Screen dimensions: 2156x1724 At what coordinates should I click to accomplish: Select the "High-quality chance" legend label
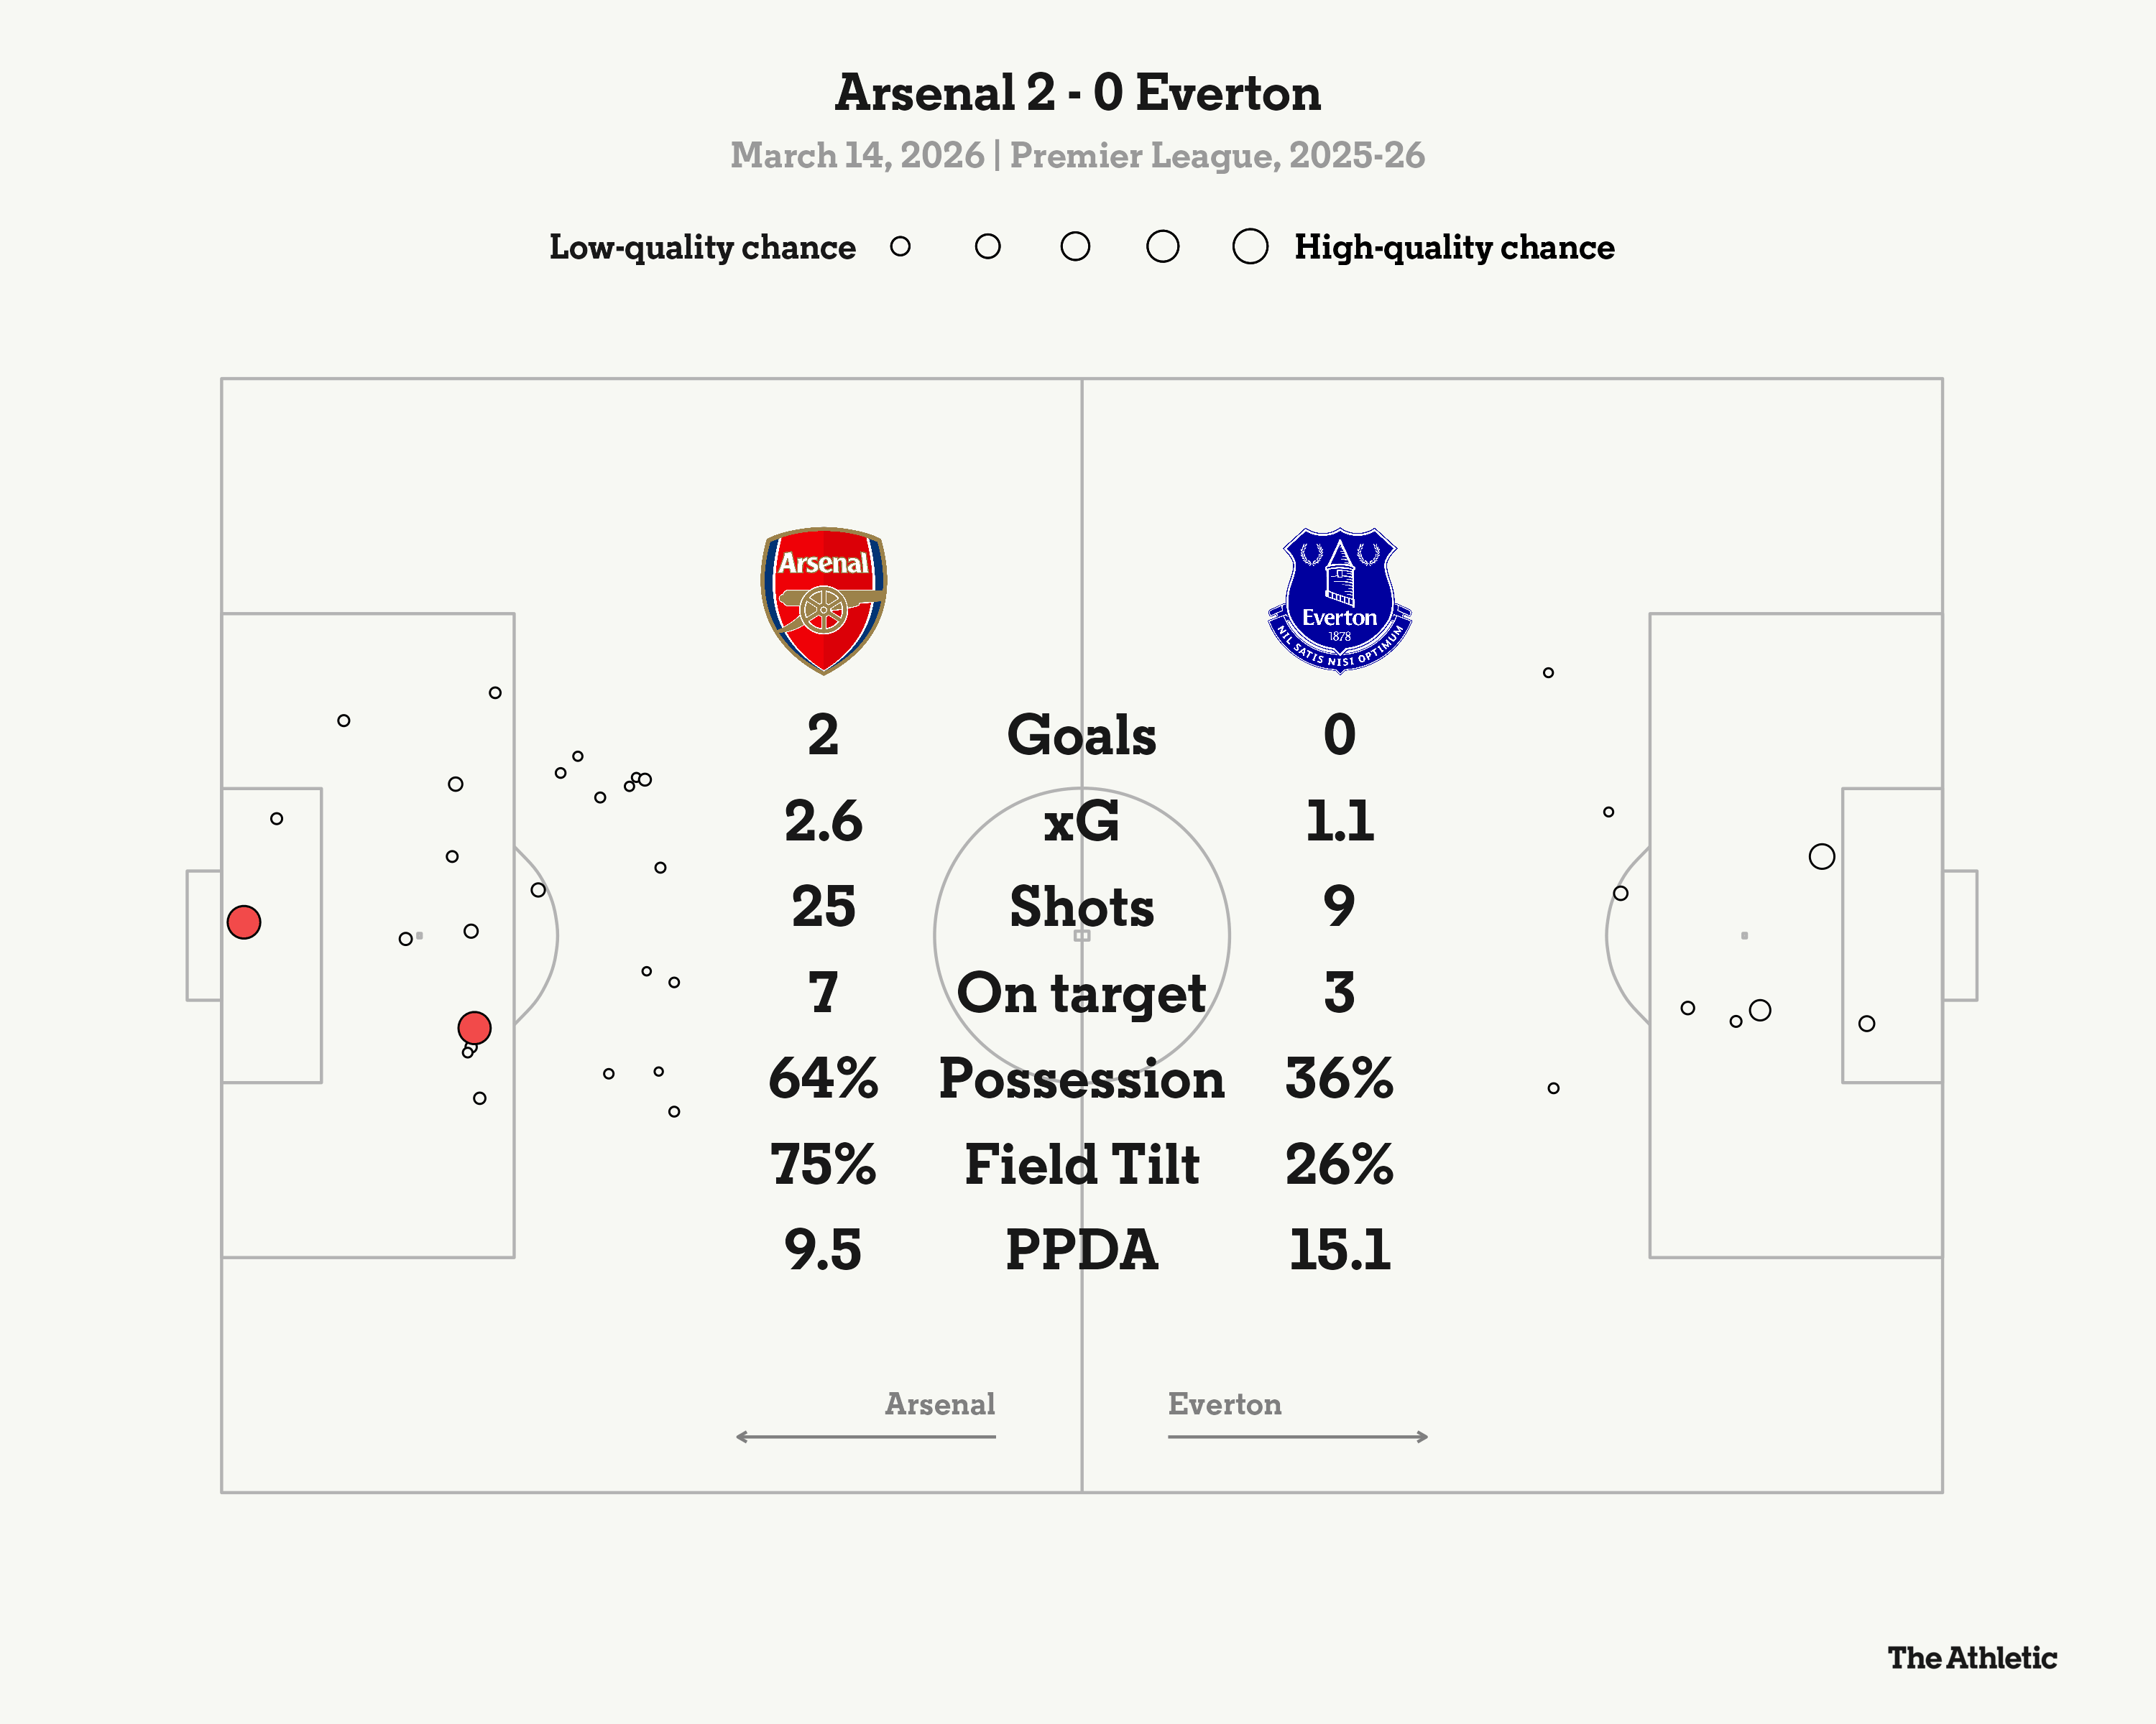(x=1454, y=248)
